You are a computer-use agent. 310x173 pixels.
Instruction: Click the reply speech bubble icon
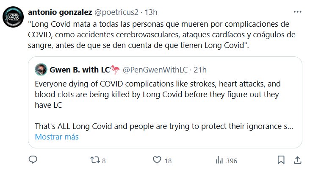tap(33, 160)
